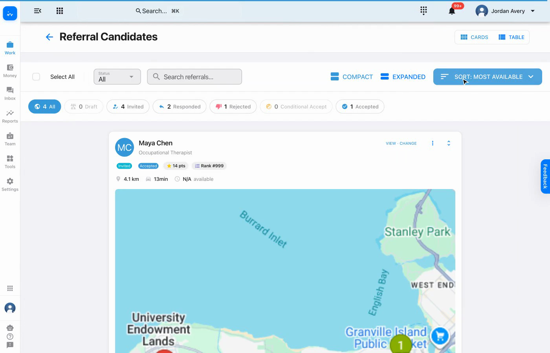Switch to Expanded view
This screenshot has width=550, height=353.
coord(403,77)
